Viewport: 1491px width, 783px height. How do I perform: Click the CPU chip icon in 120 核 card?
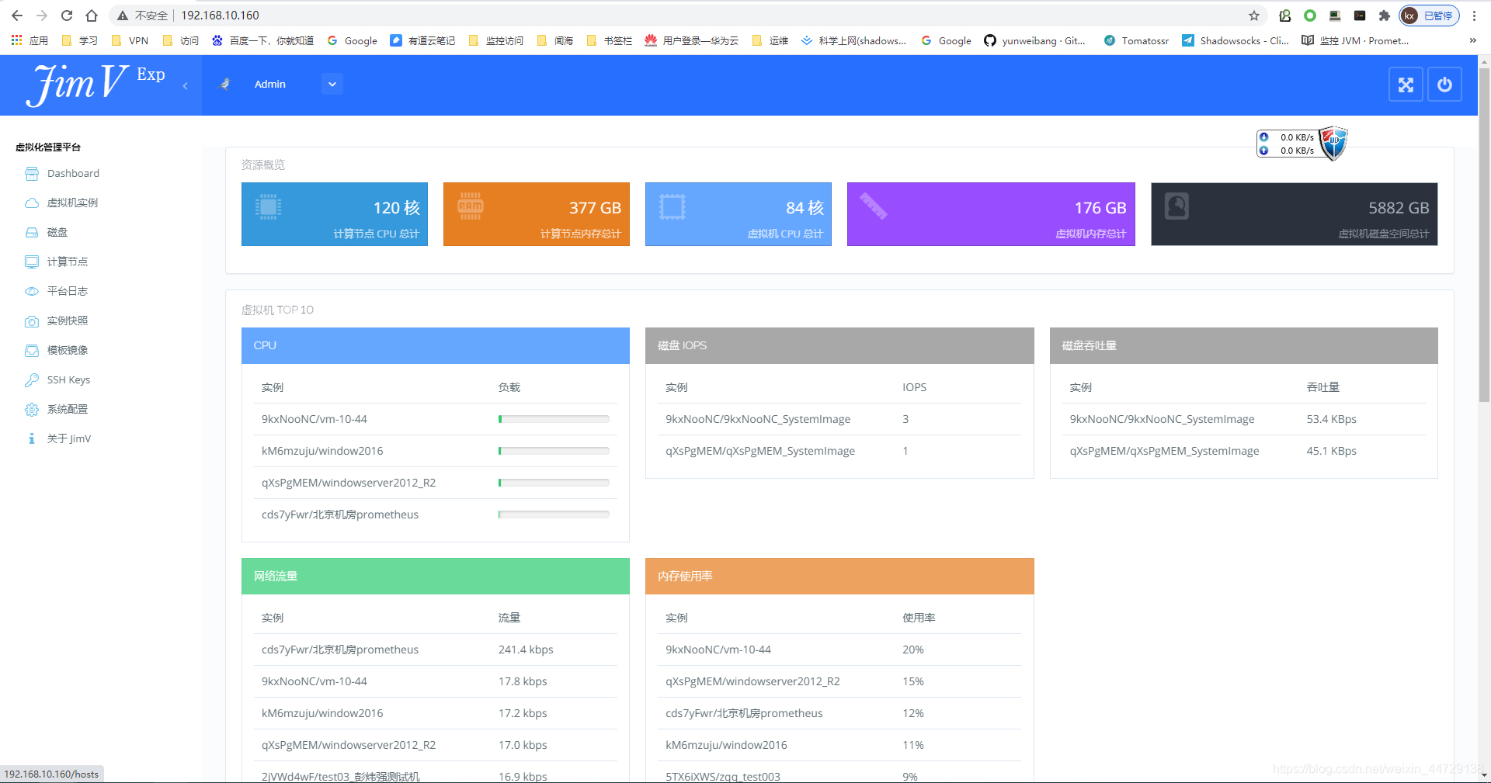[x=268, y=206]
